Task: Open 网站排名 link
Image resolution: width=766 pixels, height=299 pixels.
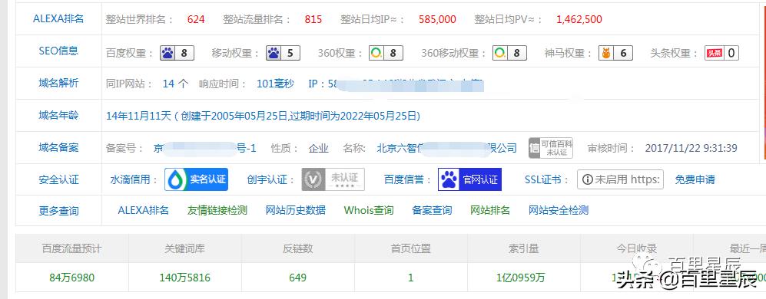Action: (490, 210)
